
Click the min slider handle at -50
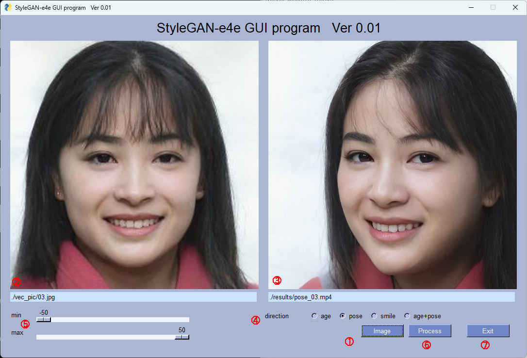(44, 320)
